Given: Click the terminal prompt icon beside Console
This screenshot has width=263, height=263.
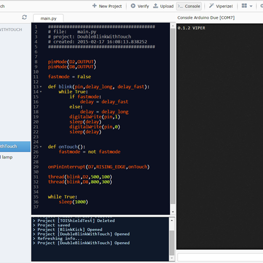Looking at the screenshot, I should click(x=180, y=7).
